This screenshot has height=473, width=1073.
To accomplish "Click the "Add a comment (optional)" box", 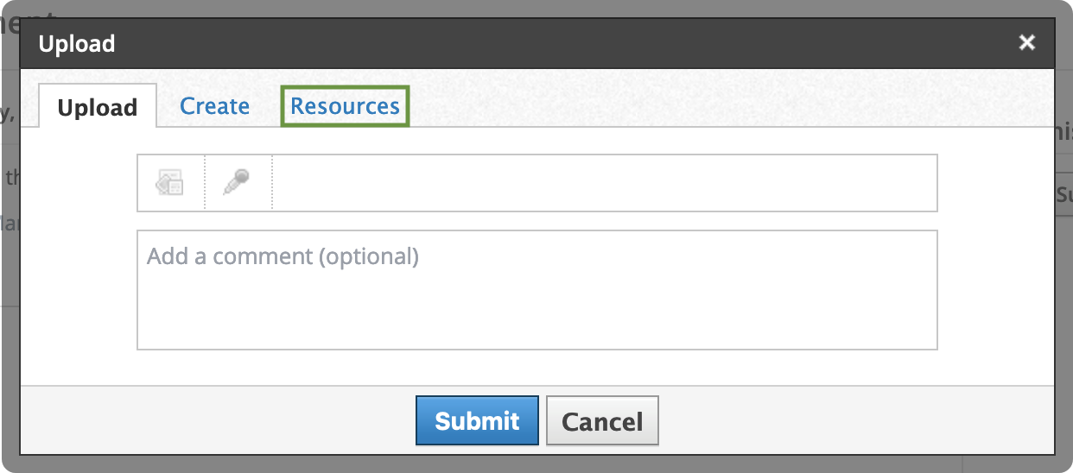I will pos(536,289).
